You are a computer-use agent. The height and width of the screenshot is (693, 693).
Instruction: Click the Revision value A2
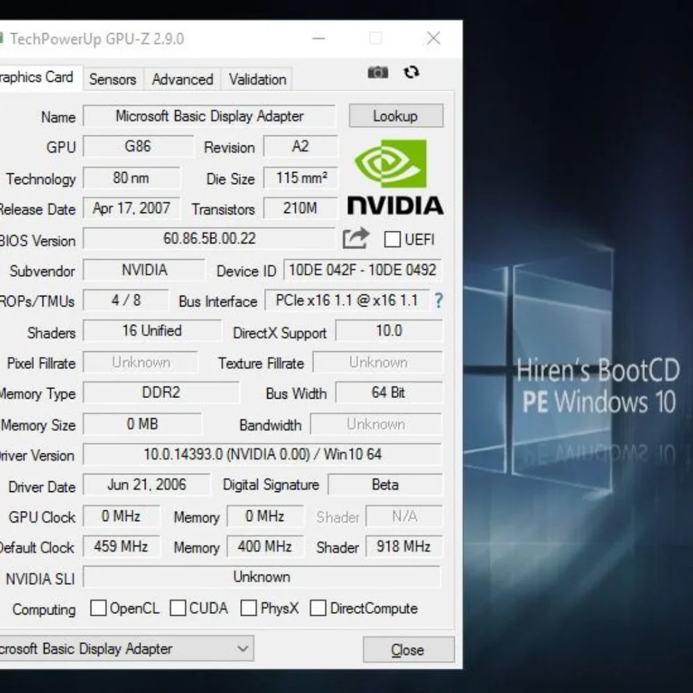pos(301,146)
